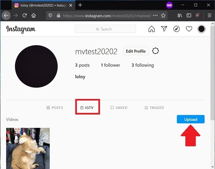Click the address bar URL
The image size is (215, 169).
click(107, 16)
